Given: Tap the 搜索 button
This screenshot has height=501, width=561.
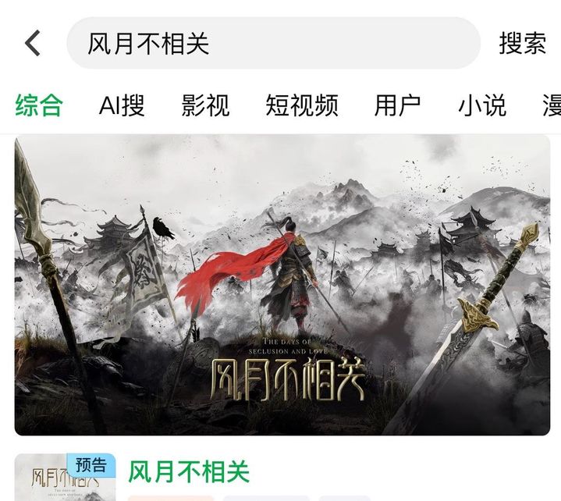Looking at the screenshot, I should 522,43.
